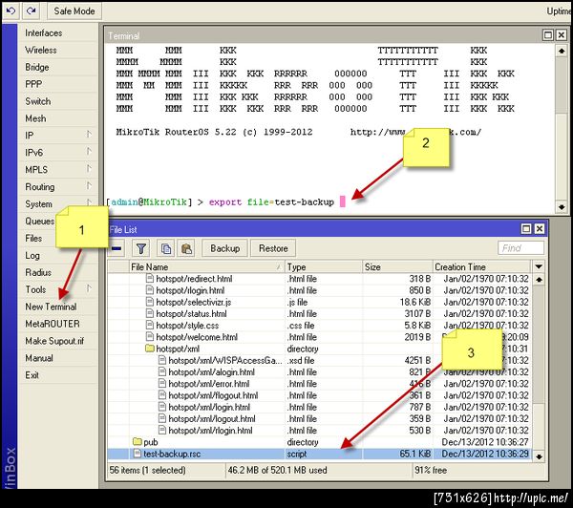Screen dimensions: 573x508
Task: Select hotspot/status.html file row
Action: tap(320, 314)
